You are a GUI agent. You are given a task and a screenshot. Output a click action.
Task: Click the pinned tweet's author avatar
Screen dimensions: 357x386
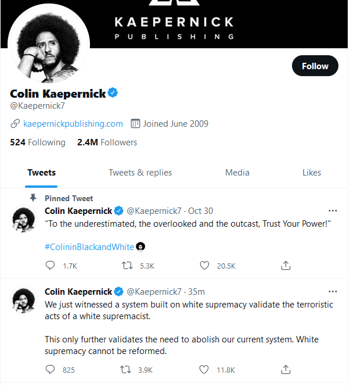[24, 219]
